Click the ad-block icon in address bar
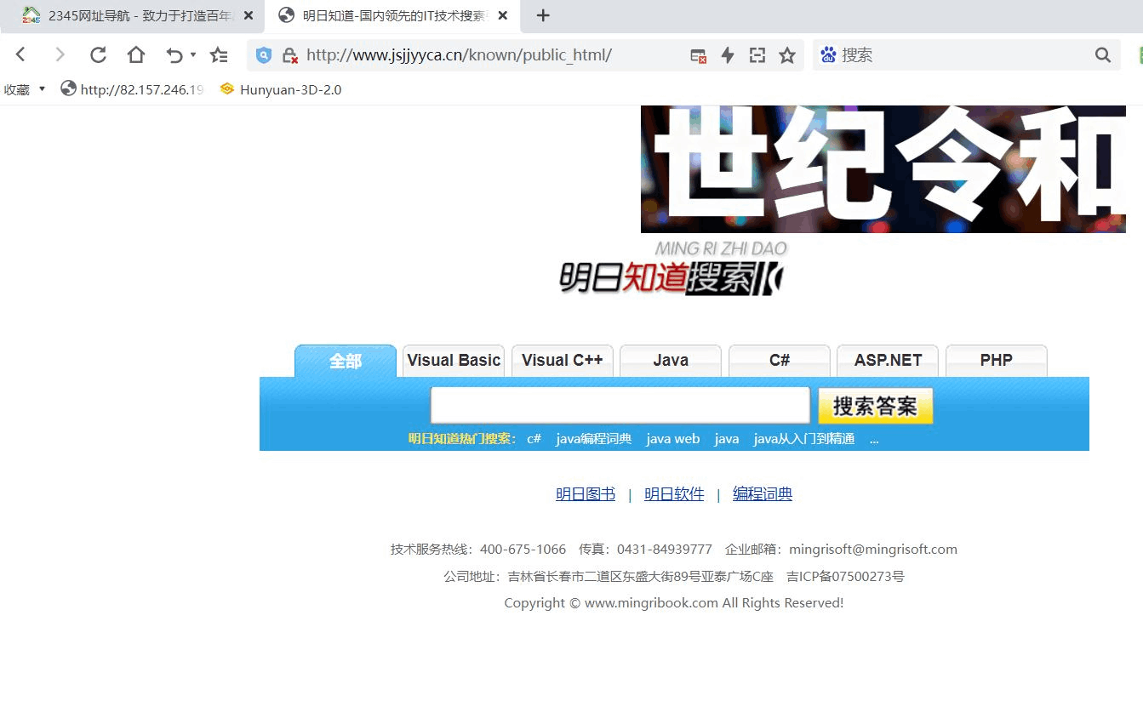 click(x=698, y=55)
